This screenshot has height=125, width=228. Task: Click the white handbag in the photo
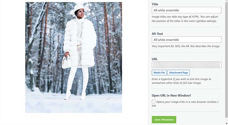tap(66, 62)
